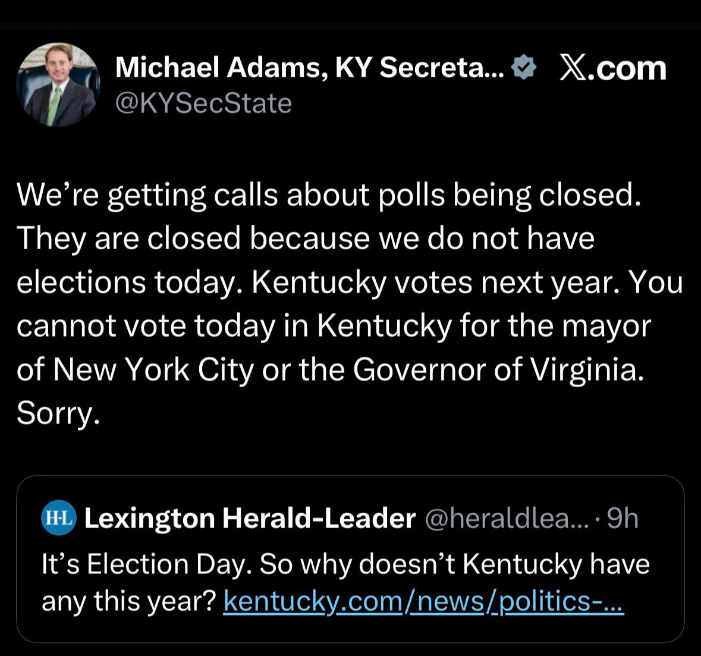Click "Governor of Virginia" in the tweet
The width and height of the screenshot is (701, 656).
point(498,369)
